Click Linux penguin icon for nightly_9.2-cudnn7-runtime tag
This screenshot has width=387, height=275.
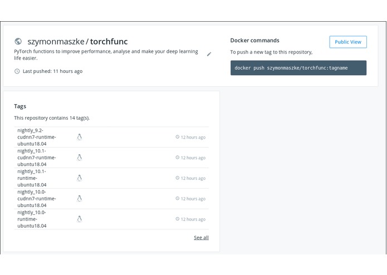click(x=79, y=137)
